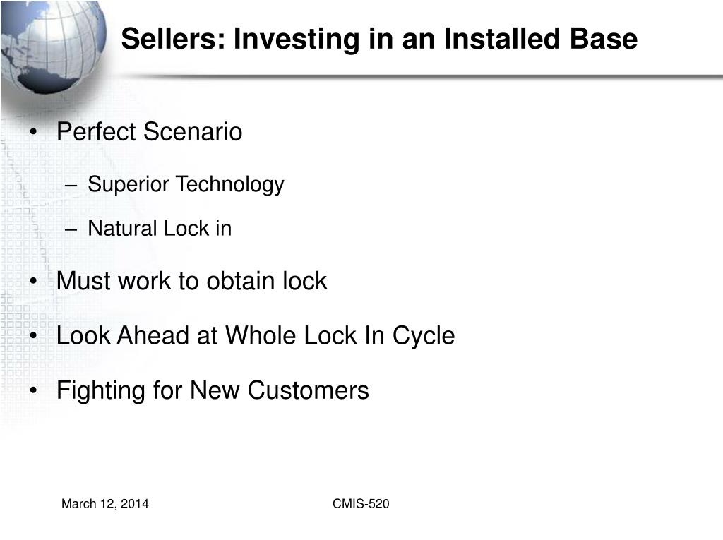This screenshot has width=723, height=540.
Task: Click the word 'Customers' in the last bullet
Action: point(308,390)
